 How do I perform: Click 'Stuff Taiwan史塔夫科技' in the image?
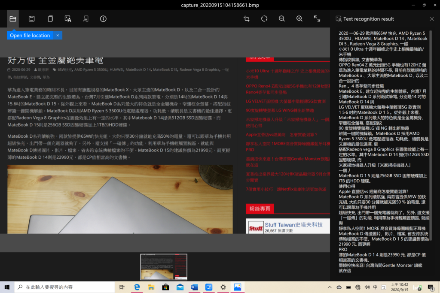click(x=294, y=225)
